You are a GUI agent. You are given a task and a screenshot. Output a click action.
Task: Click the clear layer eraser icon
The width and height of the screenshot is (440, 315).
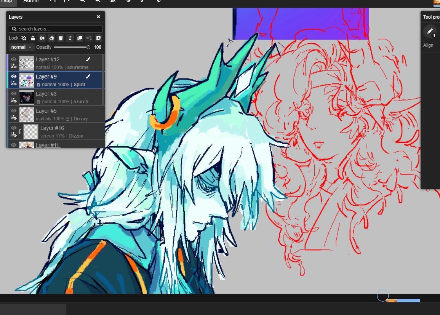point(52,38)
